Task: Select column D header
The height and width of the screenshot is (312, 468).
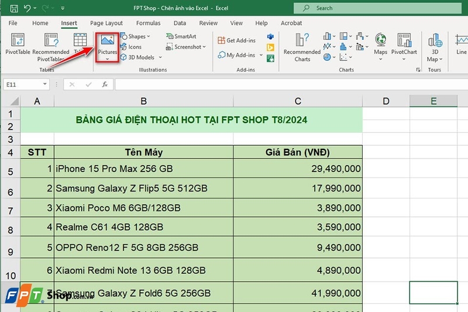Action: (386, 101)
